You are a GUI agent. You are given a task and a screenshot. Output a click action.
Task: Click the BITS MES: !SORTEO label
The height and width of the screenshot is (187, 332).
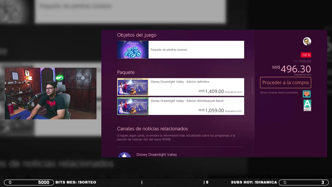pyautogui.click(x=76, y=182)
